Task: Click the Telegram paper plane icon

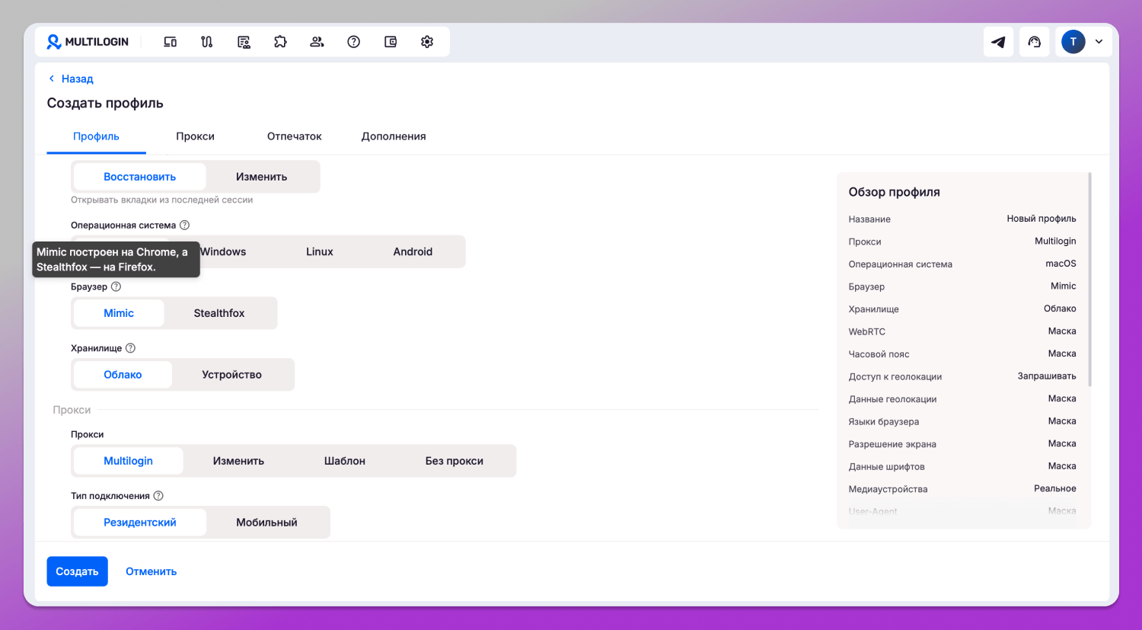Action: point(998,42)
